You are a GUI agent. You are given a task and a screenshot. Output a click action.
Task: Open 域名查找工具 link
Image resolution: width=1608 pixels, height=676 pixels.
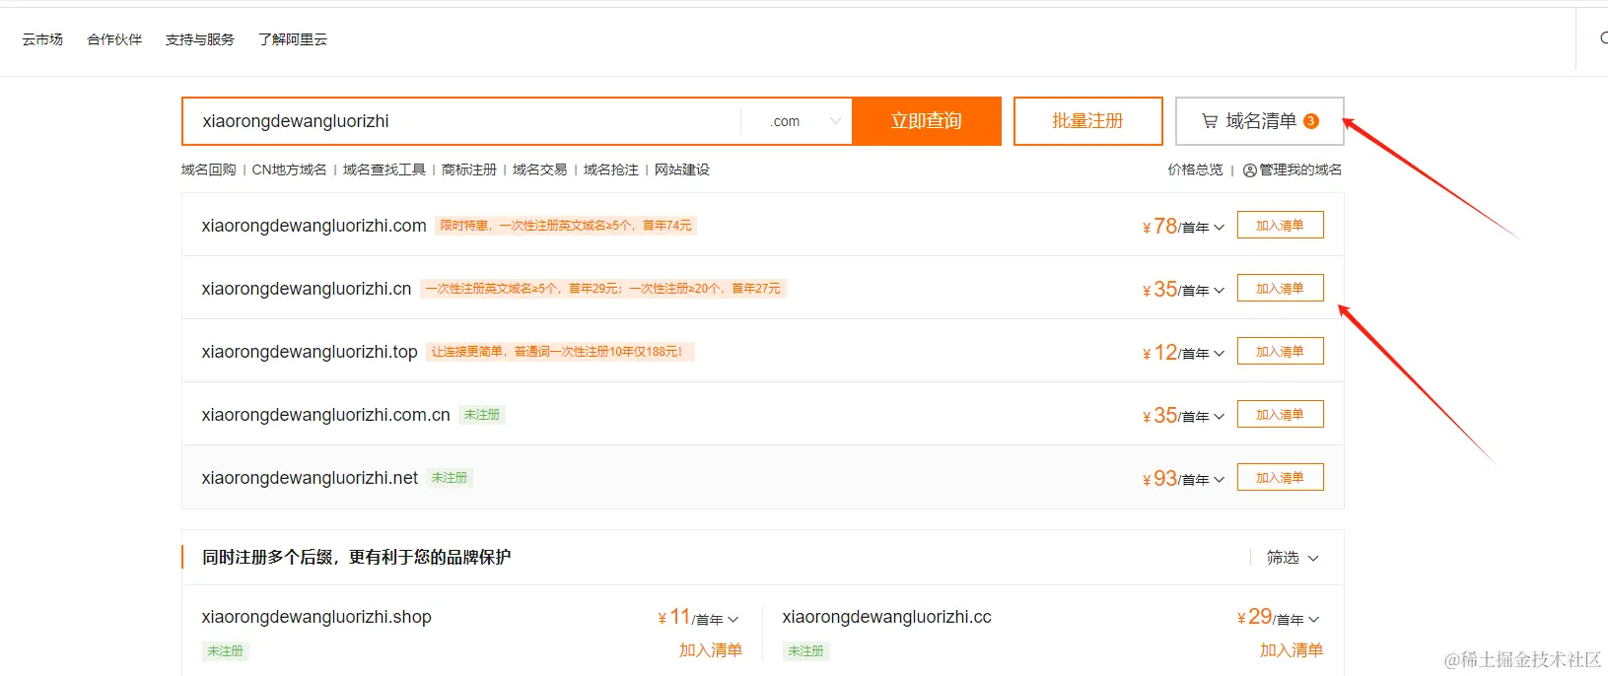385,170
